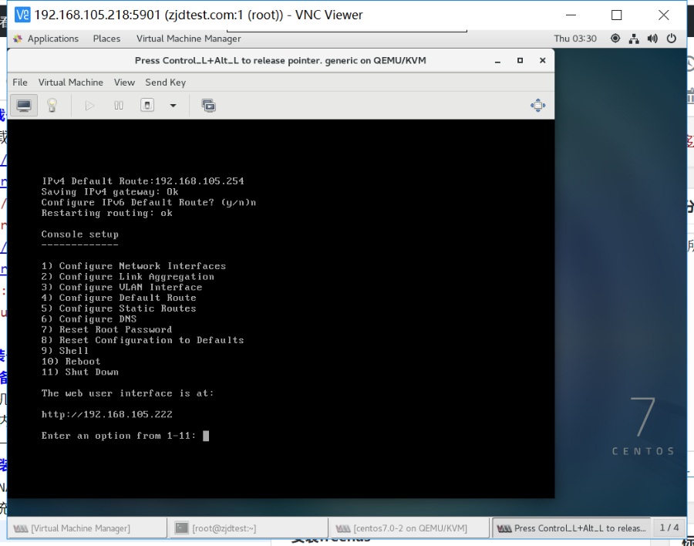The image size is (694, 546).
Task: Click '7) Reset Root Password' line
Action: coord(106,330)
